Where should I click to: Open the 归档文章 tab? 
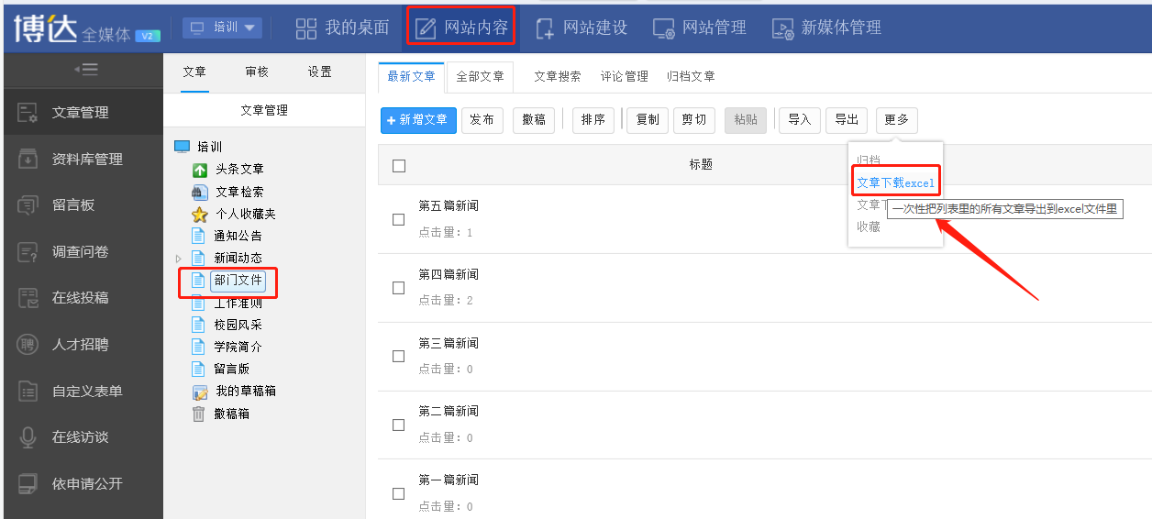point(691,77)
